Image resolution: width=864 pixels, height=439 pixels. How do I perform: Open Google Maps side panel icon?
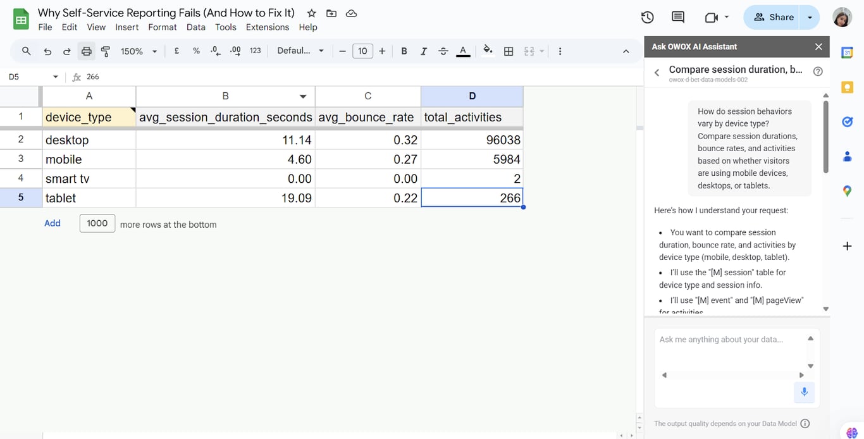pos(848,191)
